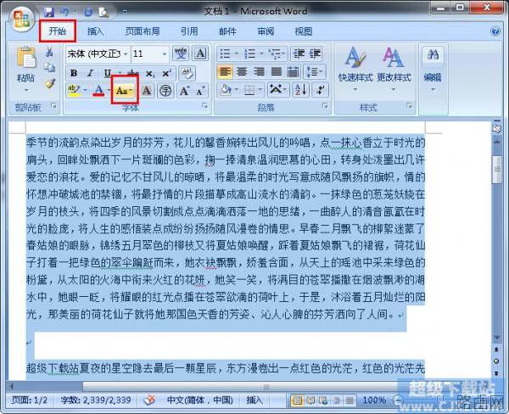
Task: Align text left
Action: click(x=225, y=71)
